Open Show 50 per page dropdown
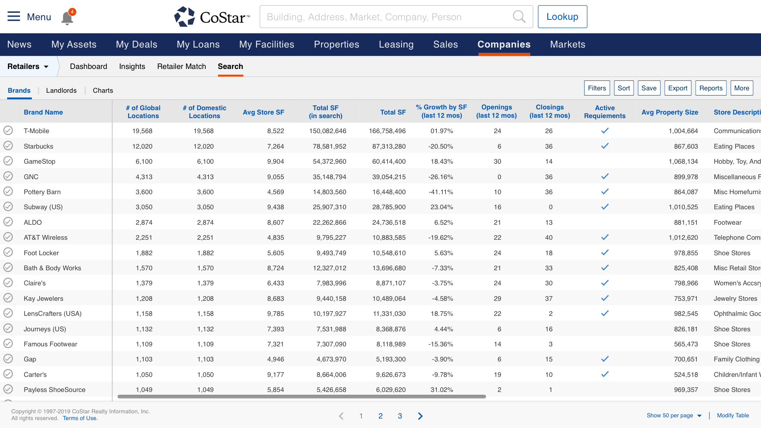This screenshot has height=428, width=761. coord(674,415)
